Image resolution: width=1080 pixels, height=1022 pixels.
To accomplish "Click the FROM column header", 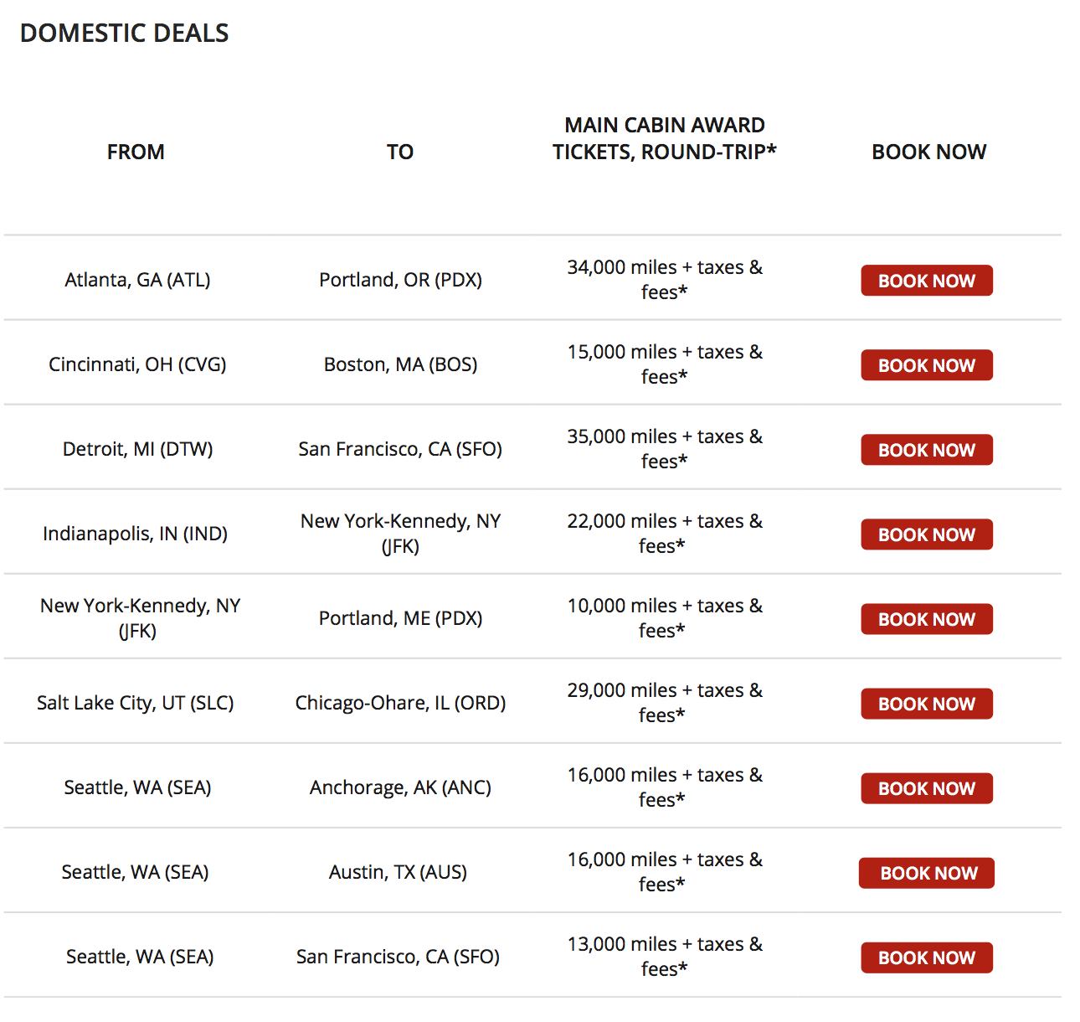I will [136, 152].
